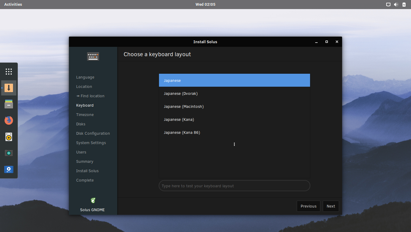This screenshot has width=411, height=232.
Task: Select Keyboard step in sidebar
Action: [85, 105]
